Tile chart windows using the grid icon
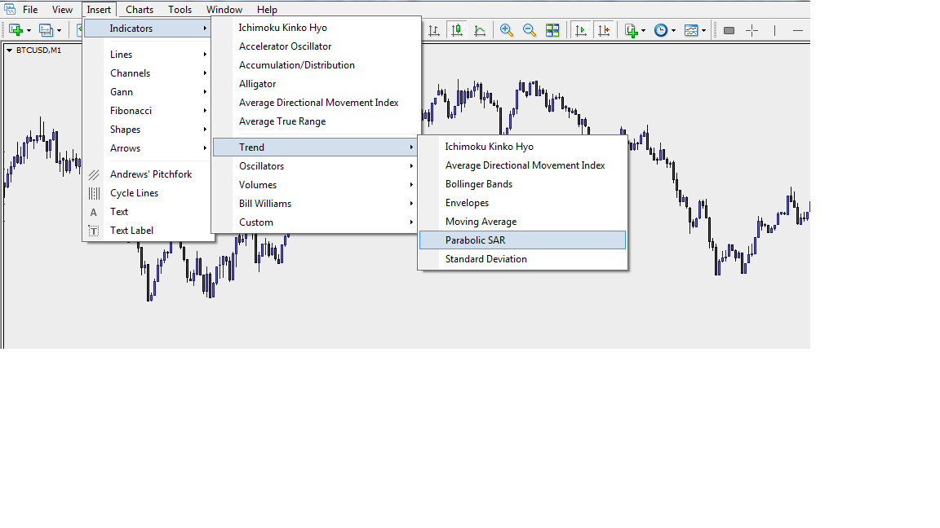Screen dimensions: 940x528 (x=552, y=30)
